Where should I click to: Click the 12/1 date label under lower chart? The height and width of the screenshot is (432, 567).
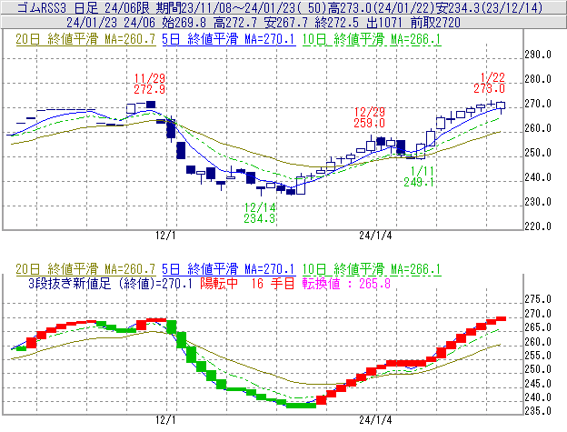[x=165, y=420]
